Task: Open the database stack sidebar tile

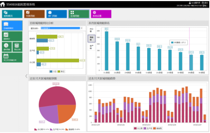Action: click(x=17, y=47)
